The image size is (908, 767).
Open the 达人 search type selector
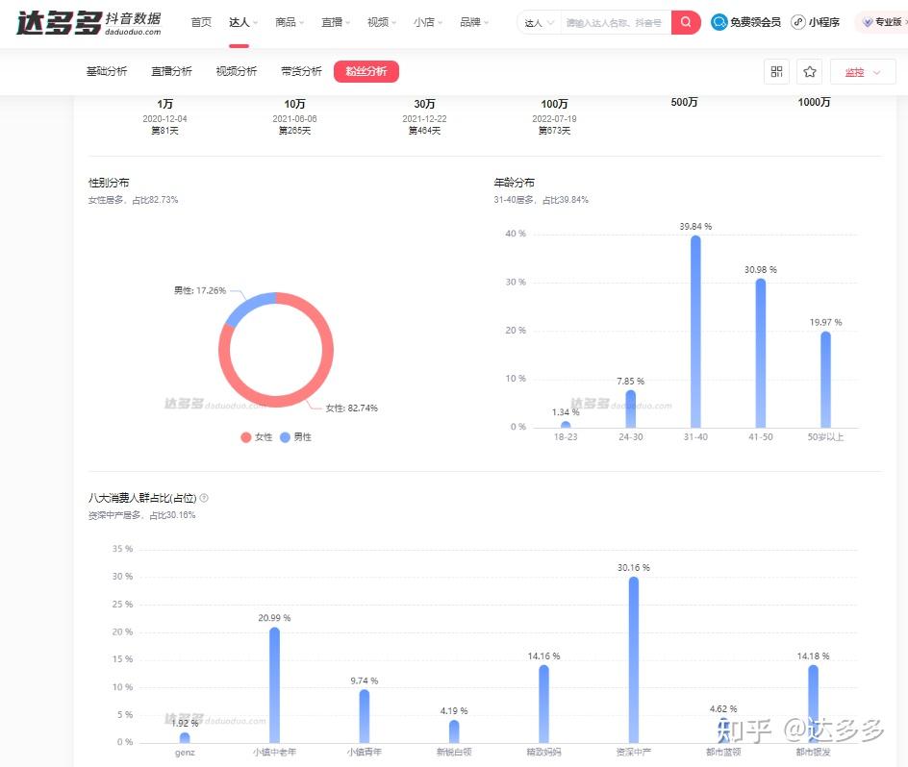pyautogui.click(x=539, y=23)
